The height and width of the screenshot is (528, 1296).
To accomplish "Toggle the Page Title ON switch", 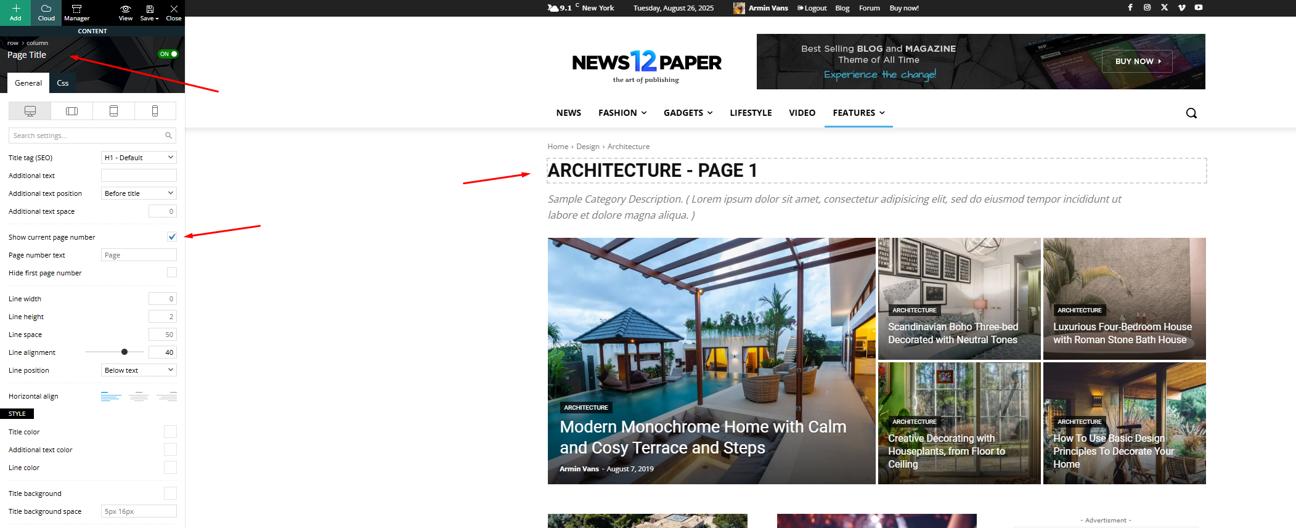I will point(168,54).
